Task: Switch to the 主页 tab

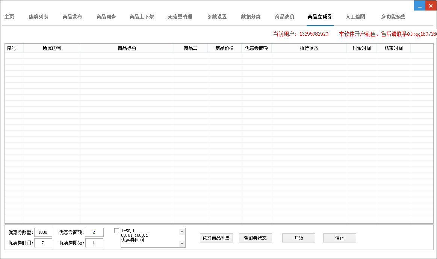Action: point(9,17)
